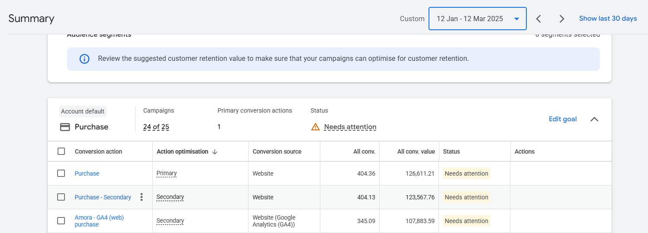Go to previous date period arrow
648x233 pixels.
538,19
